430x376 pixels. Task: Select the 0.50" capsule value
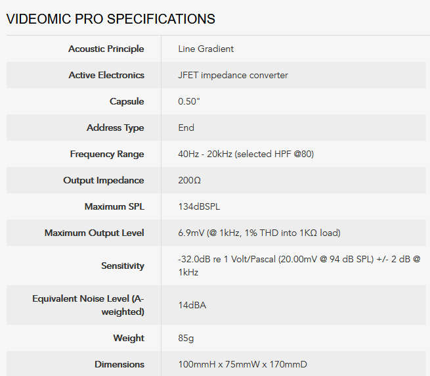coord(188,101)
